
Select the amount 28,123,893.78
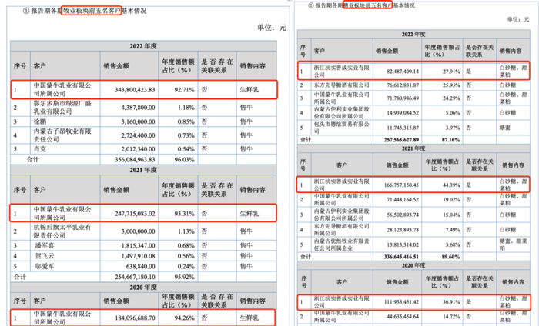pyautogui.click(x=403, y=230)
